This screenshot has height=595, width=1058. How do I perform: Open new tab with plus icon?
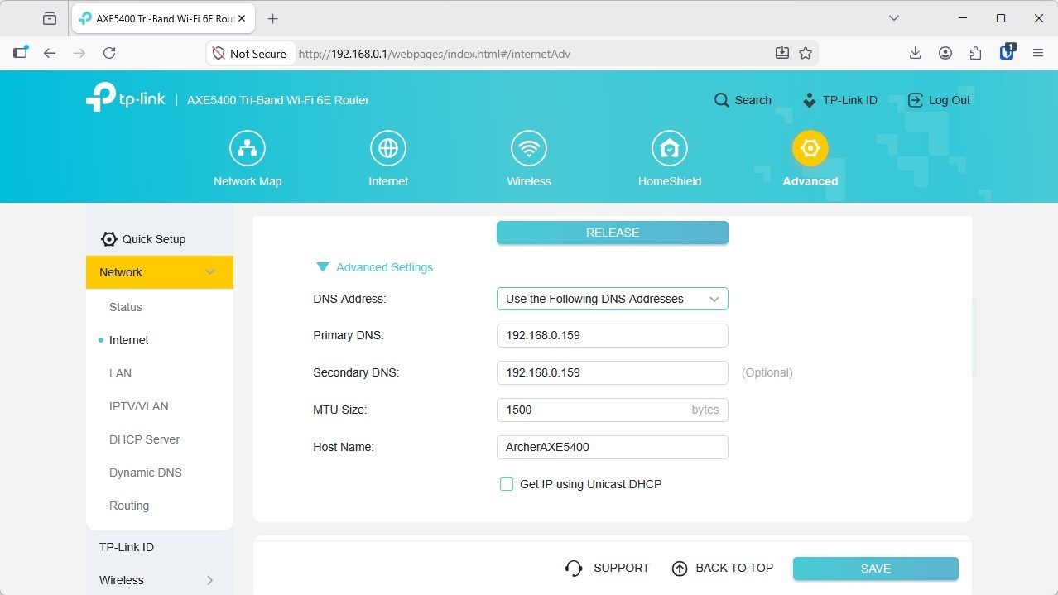pos(273,18)
